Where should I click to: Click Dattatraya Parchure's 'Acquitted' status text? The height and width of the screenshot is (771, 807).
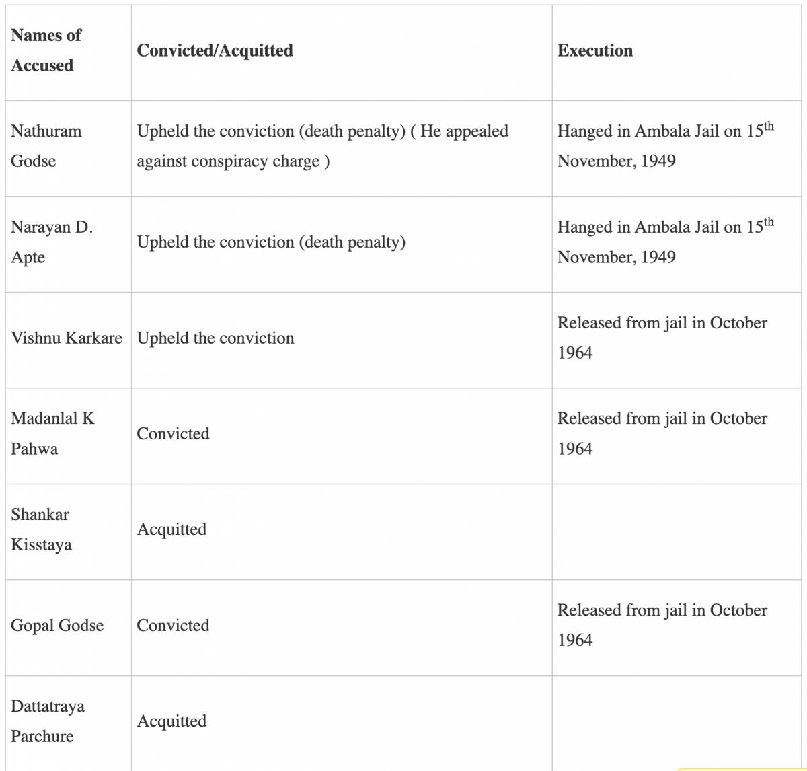coord(171,721)
